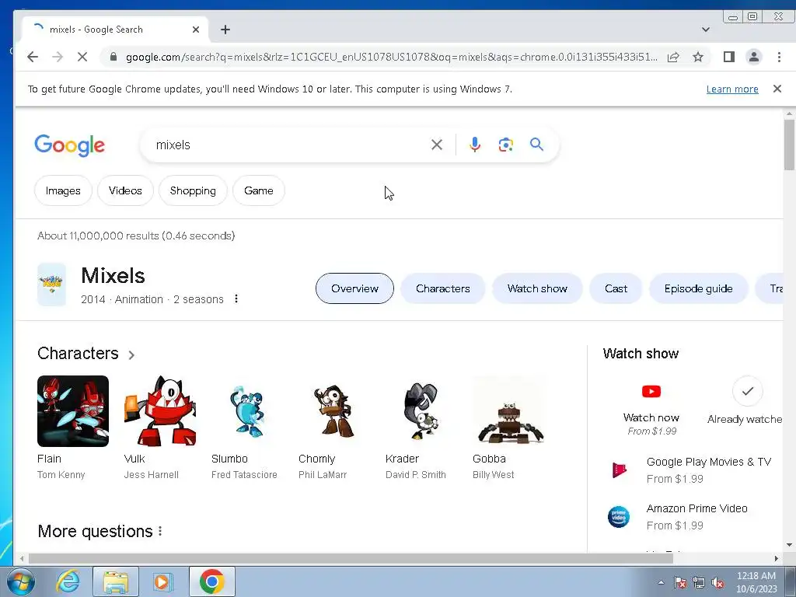Filter results by Shopping
This screenshot has width=796, height=597.
tap(193, 191)
